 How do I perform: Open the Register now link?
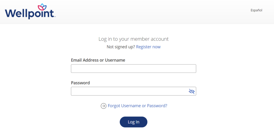148,47
